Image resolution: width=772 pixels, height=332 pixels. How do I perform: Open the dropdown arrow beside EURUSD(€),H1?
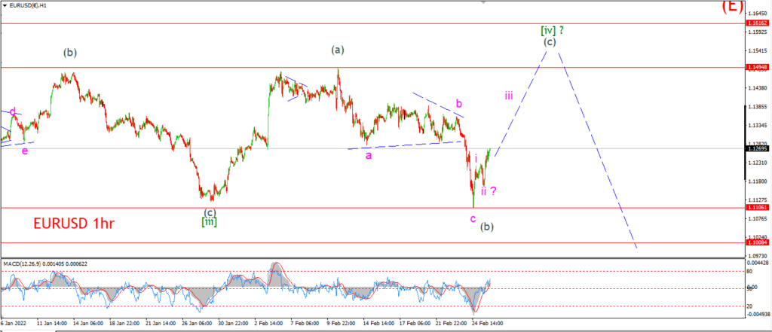tap(4, 4)
